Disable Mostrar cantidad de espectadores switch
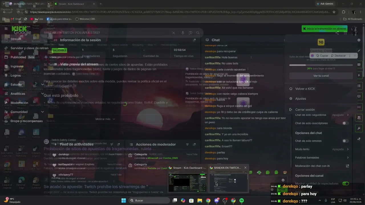 tap(345, 184)
